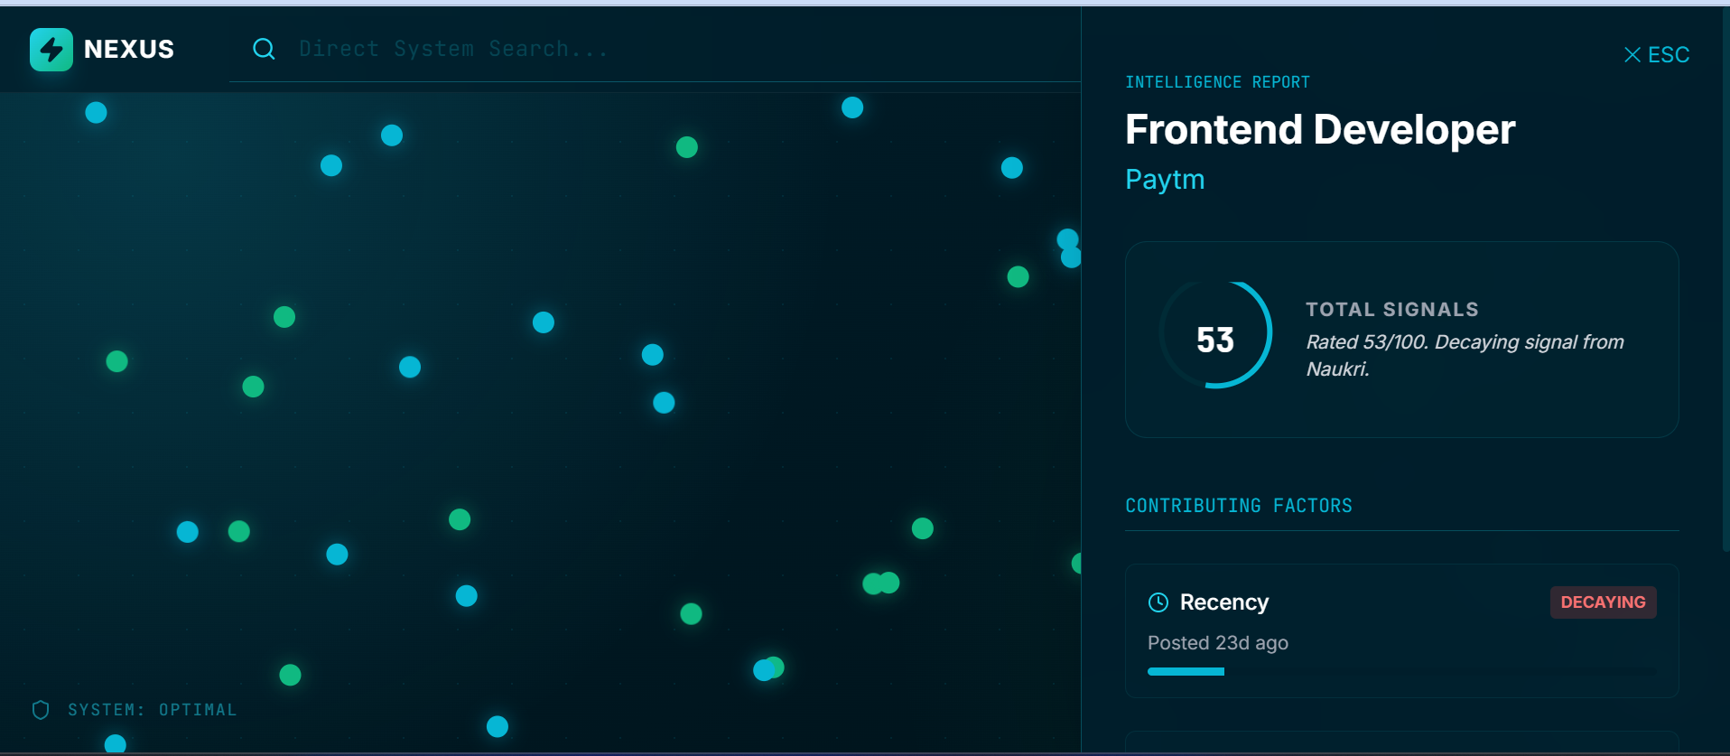Click the 'TOTAL SIGNALS' heading
Viewport: 1730px width, 756px height.
pyautogui.click(x=1392, y=310)
